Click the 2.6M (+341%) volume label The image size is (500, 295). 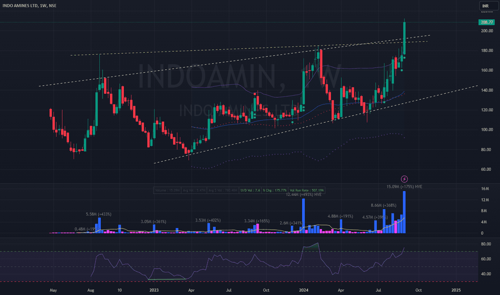point(291,223)
